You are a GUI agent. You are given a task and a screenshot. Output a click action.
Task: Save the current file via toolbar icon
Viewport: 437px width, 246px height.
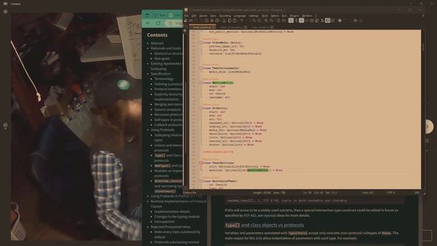[x=196, y=20]
